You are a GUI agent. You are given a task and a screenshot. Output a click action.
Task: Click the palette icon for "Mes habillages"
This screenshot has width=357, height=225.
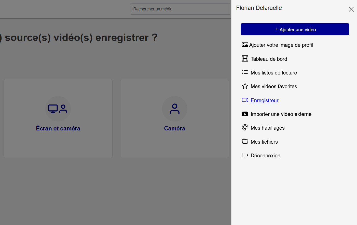click(x=245, y=127)
